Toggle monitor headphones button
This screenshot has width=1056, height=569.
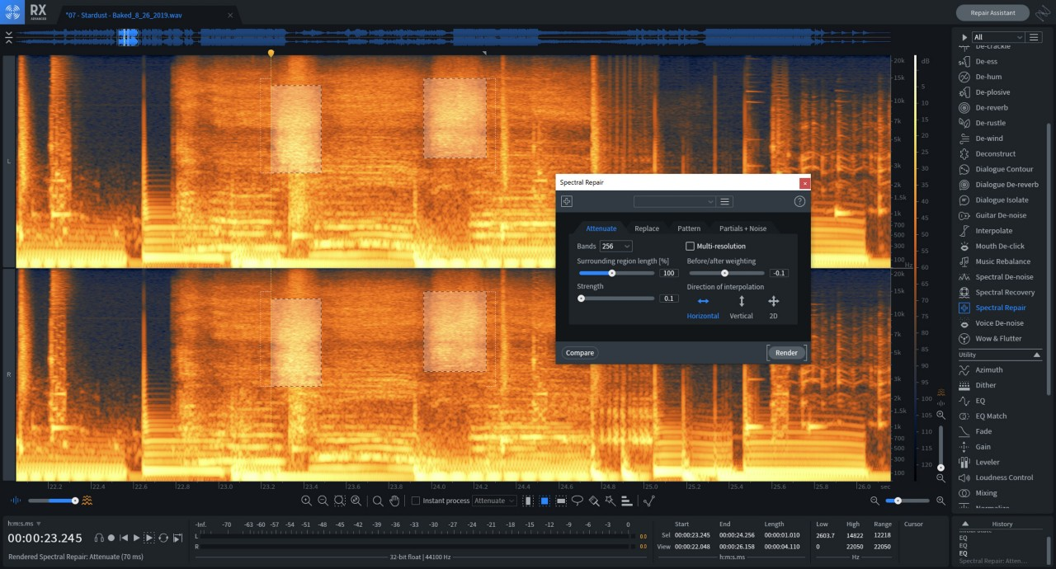(x=99, y=538)
